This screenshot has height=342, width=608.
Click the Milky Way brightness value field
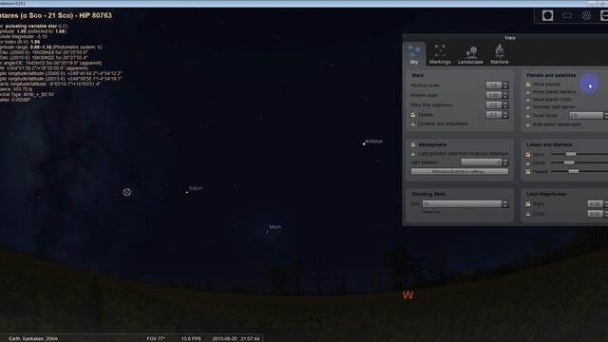pyautogui.click(x=494, y=105)
